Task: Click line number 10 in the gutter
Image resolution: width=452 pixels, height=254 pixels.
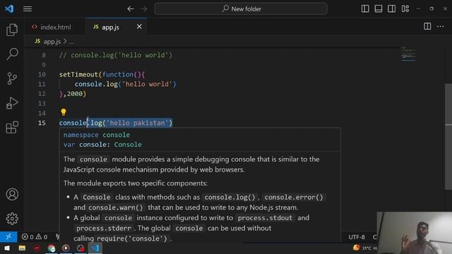Action: pyautogui.click(x=42, y=75)
